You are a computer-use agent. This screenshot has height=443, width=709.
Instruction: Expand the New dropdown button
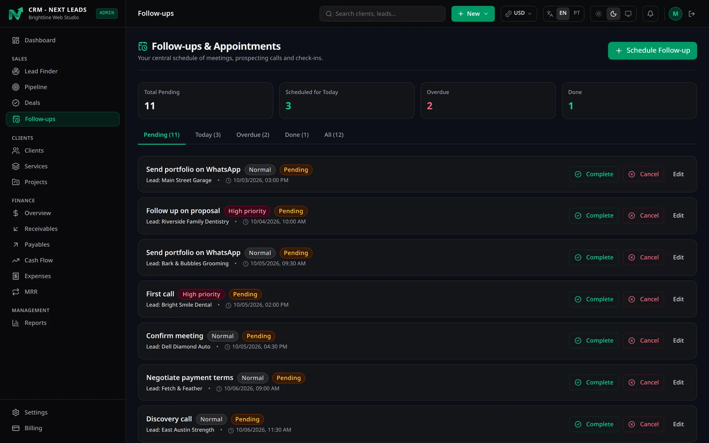point(473,13)
